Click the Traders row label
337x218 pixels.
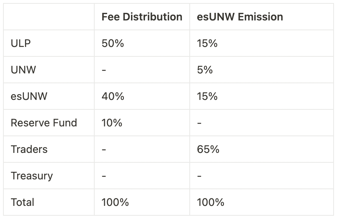pyautogui.click(x=29, y=149)
